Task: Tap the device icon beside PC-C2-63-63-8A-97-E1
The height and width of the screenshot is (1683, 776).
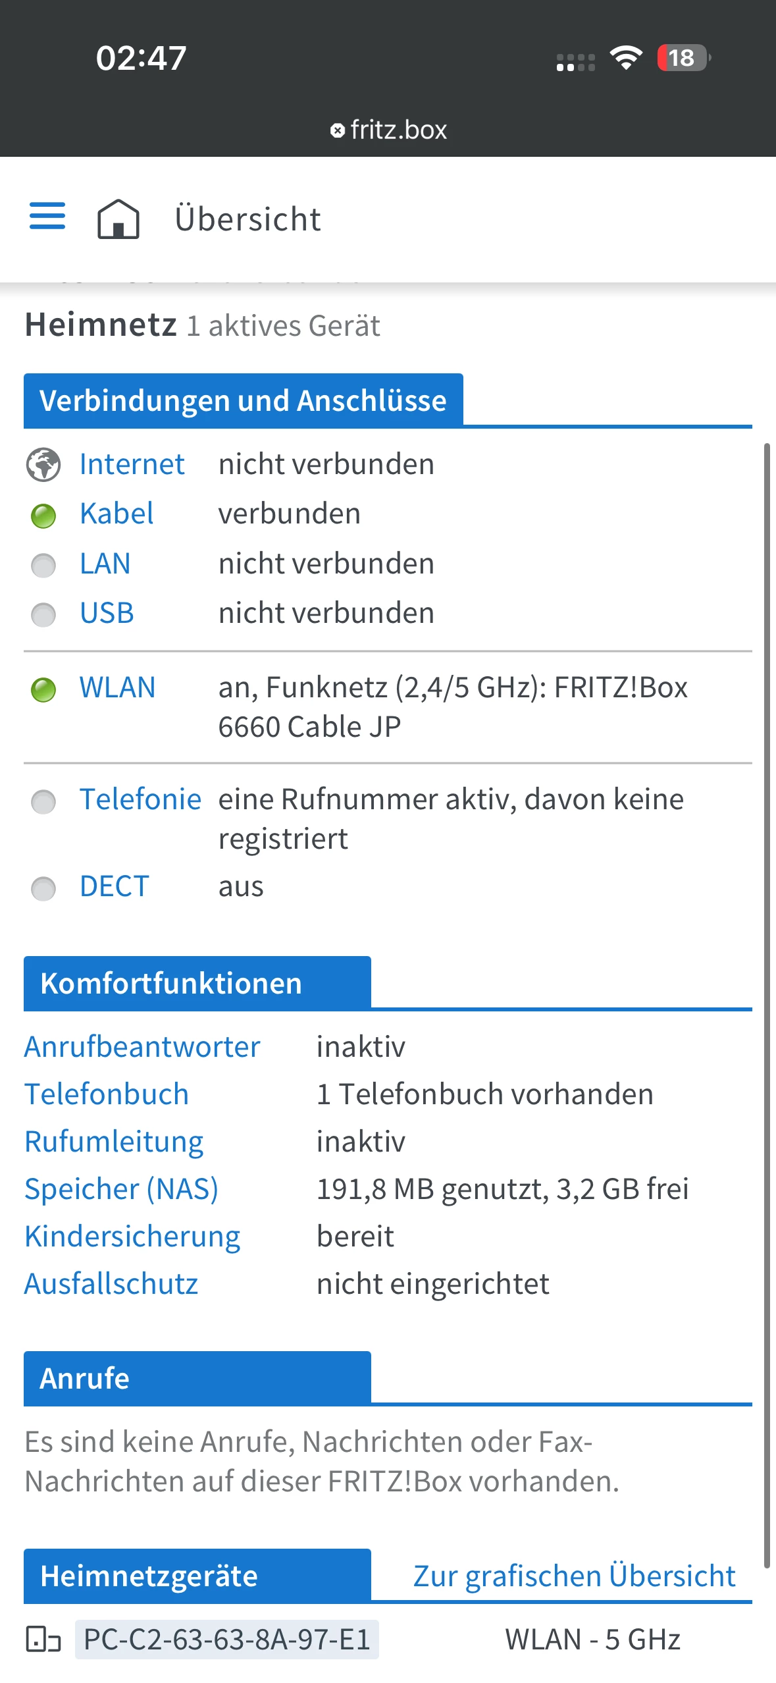Action: [43, 1639]
